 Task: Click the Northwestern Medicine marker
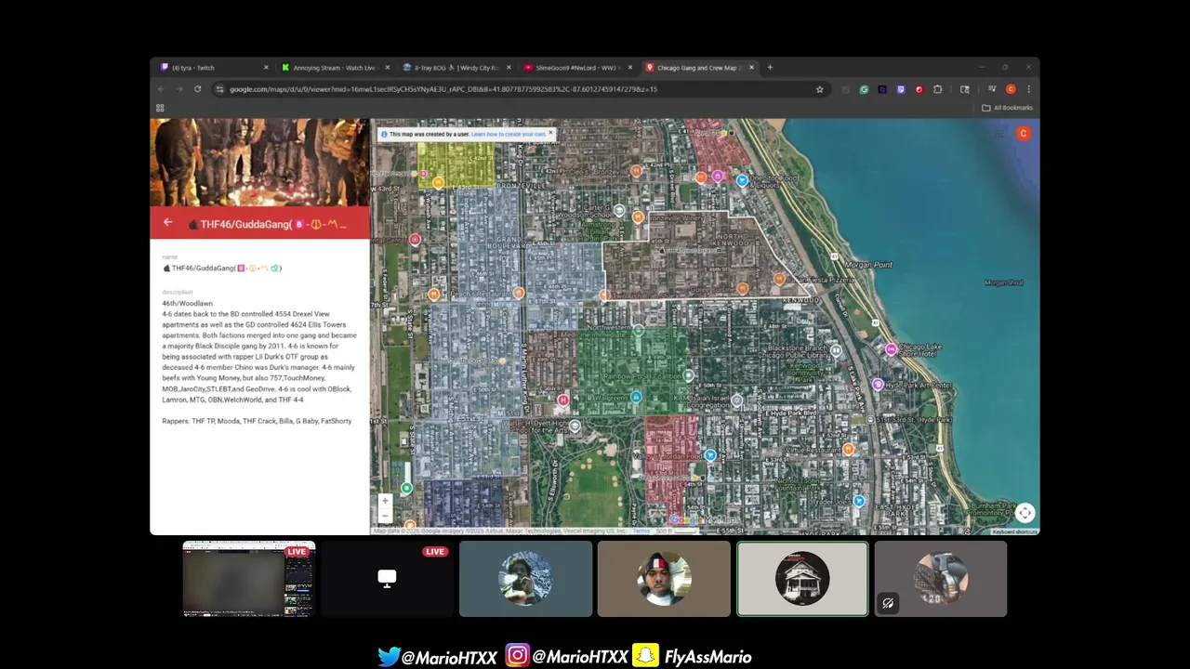638,330
